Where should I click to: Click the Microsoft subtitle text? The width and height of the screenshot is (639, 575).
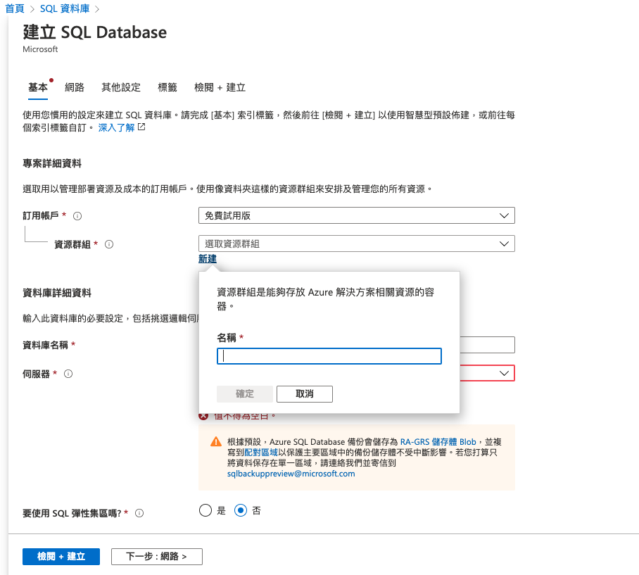point(40,49)
